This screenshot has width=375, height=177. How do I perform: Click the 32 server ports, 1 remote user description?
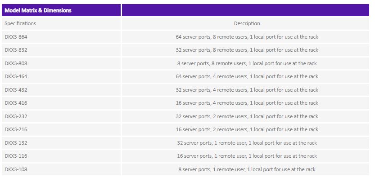tap(247, 143)
